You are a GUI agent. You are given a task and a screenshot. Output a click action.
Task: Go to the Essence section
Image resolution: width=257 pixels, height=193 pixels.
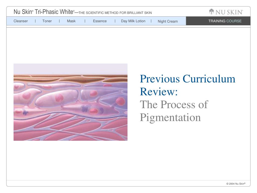pos(100,21)
